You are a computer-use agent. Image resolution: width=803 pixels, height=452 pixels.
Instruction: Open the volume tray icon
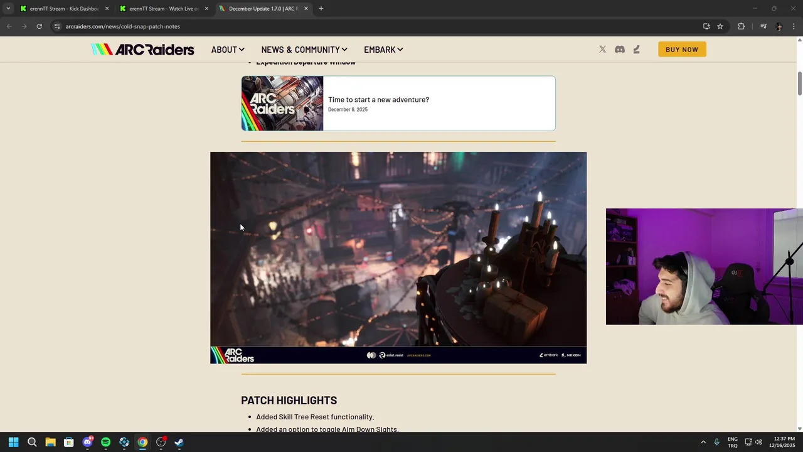click(759, 442)
